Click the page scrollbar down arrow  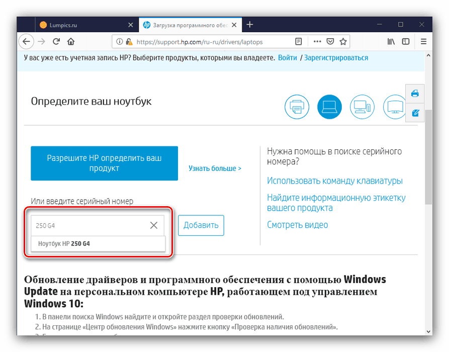pos(428,332)
